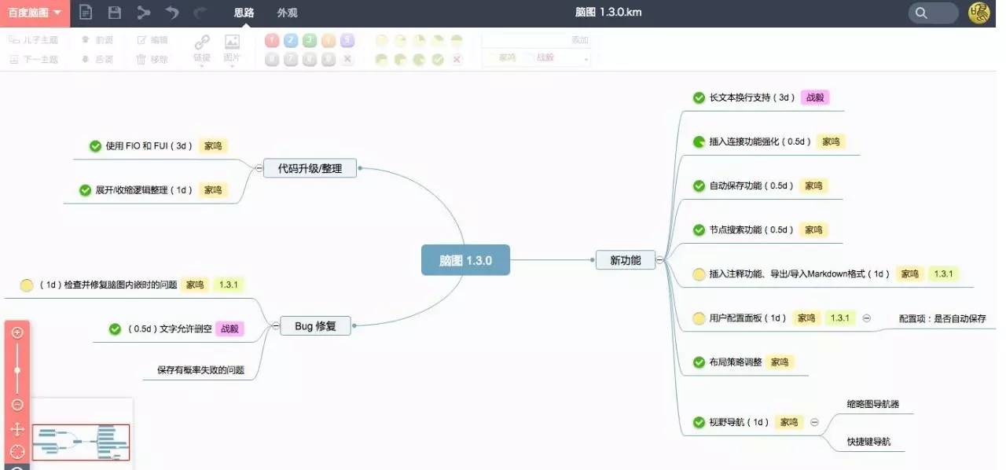Save the current mind map
Image resolution: width=1006 pixels, height=470 pixels.
click(114, 13)
